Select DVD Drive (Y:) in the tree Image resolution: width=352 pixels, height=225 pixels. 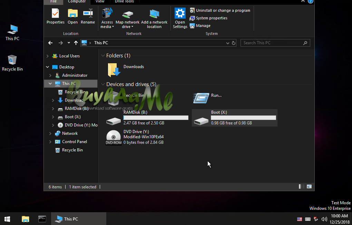point(77,125)
